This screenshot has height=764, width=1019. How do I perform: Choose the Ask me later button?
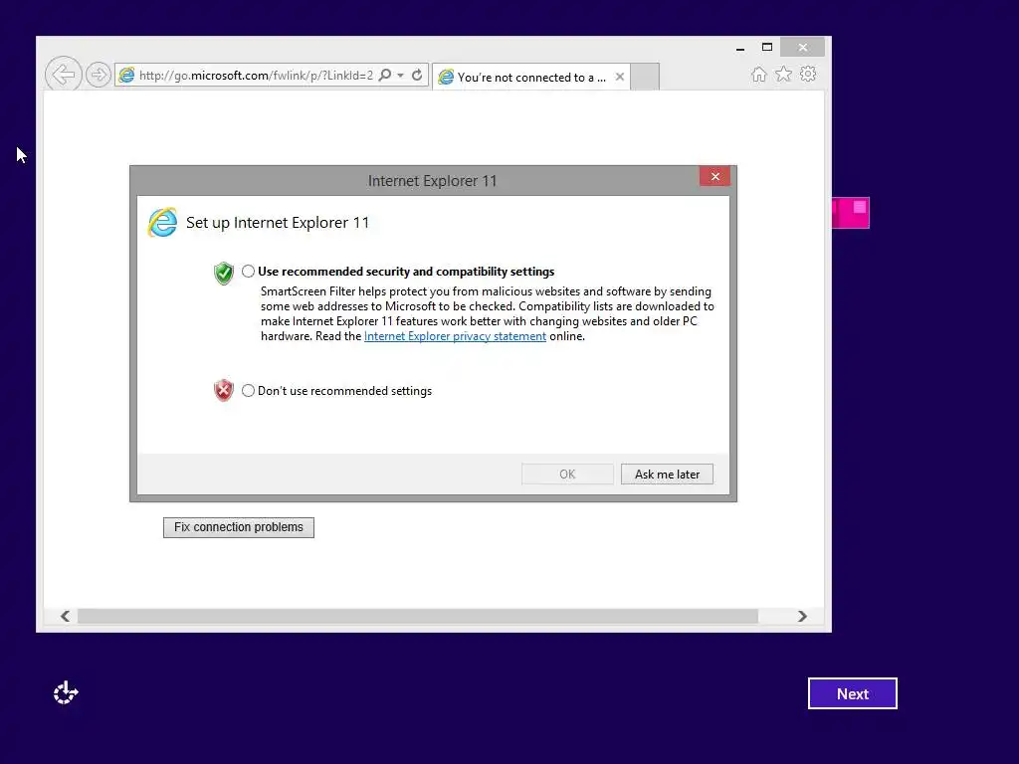tap(667, 475)
